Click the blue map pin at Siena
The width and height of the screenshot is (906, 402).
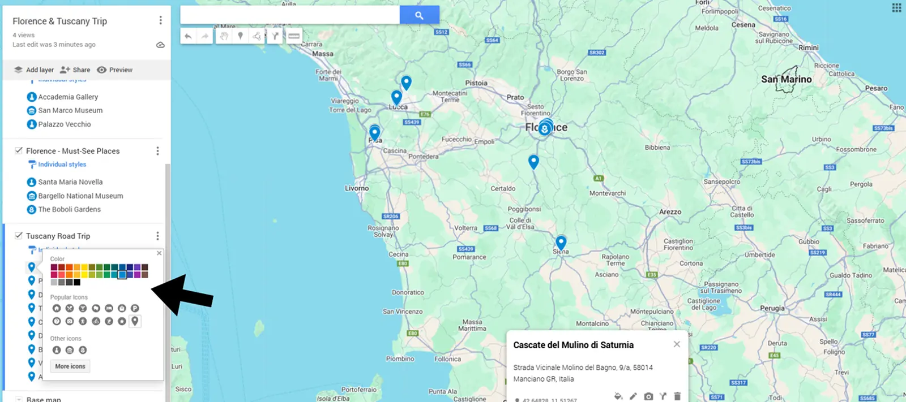coord(561,243)
